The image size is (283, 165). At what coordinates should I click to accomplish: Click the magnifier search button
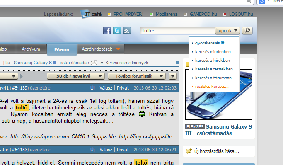[247, 30]
